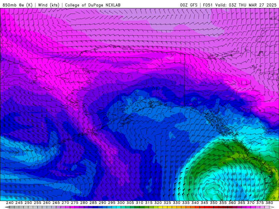Click the 295 value on the color scale

point(112,203)
